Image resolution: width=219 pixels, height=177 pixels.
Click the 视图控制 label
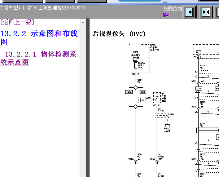[x=173, y=9]
